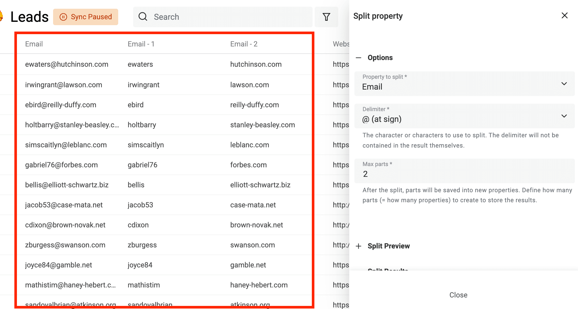
Task: Click the mathistim cell in Email - 1
Action: pyautogui.click(x=144, y=285)
